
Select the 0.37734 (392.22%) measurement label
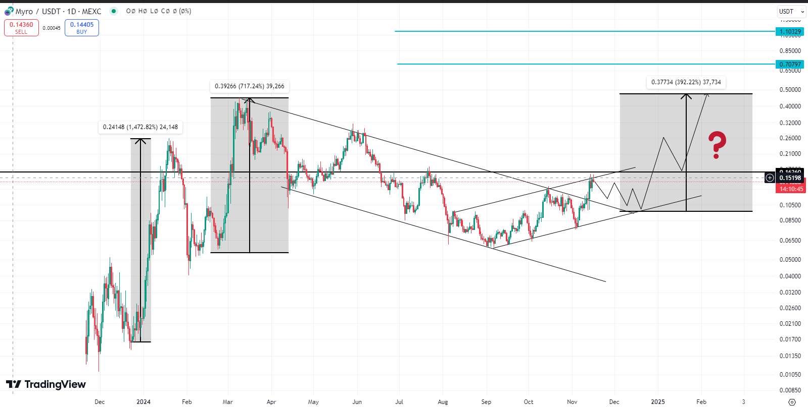686,82
